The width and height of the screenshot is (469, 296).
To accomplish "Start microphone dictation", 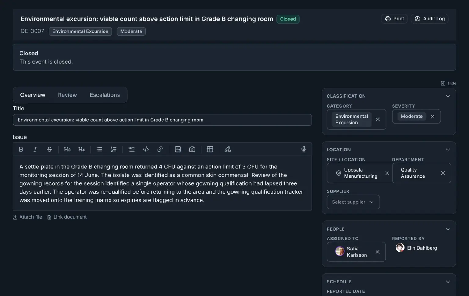I will 304,149.
